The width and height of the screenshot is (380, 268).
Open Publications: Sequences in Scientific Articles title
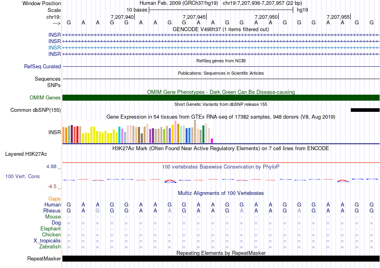221,73
